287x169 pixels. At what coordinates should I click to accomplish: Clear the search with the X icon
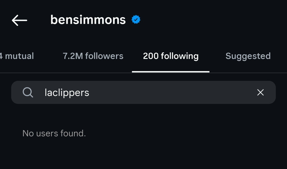(x=260, y=92)
